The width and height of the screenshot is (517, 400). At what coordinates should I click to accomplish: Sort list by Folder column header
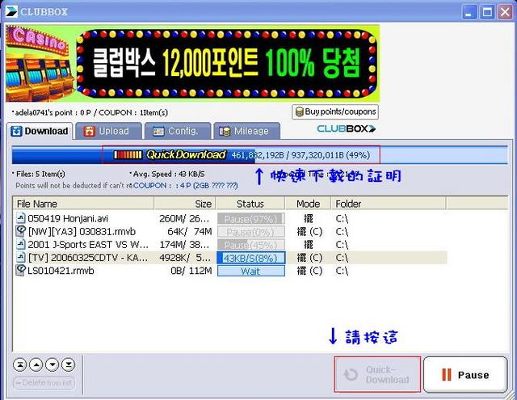[x=389, y=204]
